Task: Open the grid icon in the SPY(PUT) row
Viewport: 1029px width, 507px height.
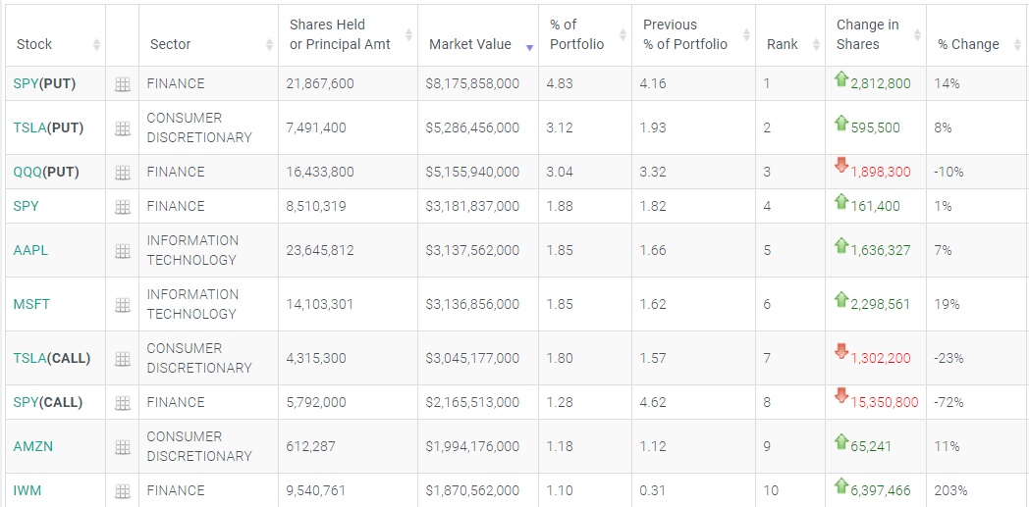Action: [123, 84]
